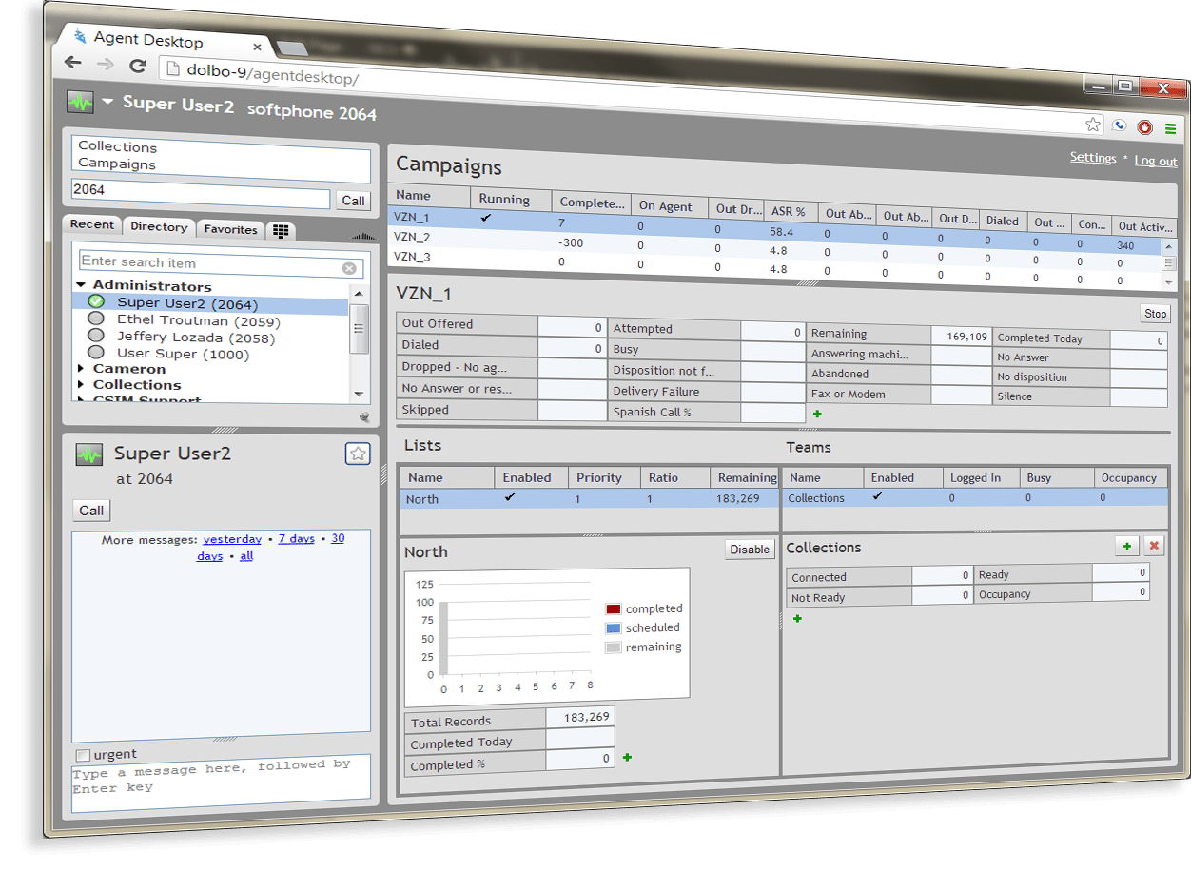The width and height of the screenshot is (1191, 888).
Task: Collapse the Administrators group
Action: pos(82,285)
